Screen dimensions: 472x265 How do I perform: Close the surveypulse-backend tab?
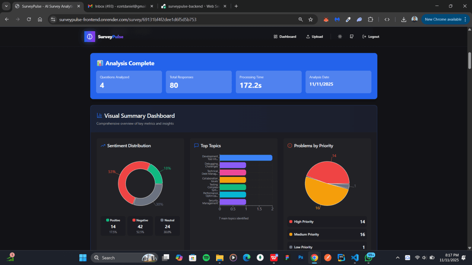point(225,6)
